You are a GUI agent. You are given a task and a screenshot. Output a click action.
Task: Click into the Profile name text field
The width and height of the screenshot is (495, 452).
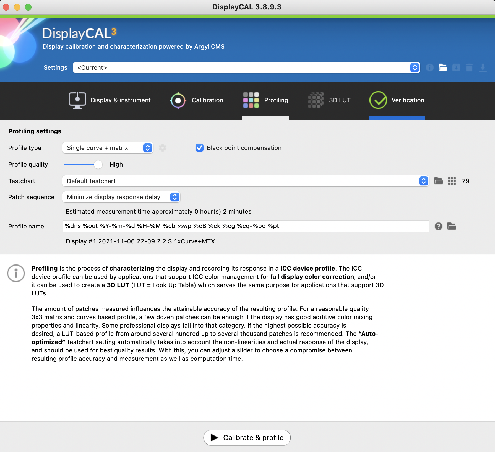click(246, 226)
